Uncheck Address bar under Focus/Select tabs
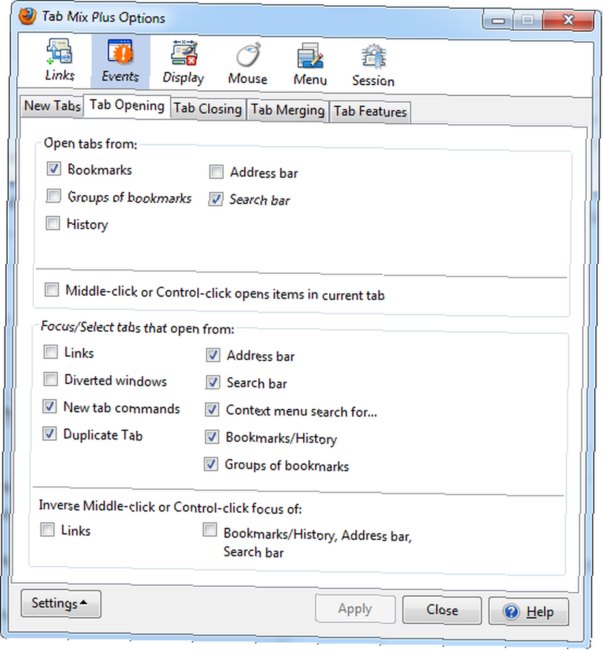 pos(213,355)
